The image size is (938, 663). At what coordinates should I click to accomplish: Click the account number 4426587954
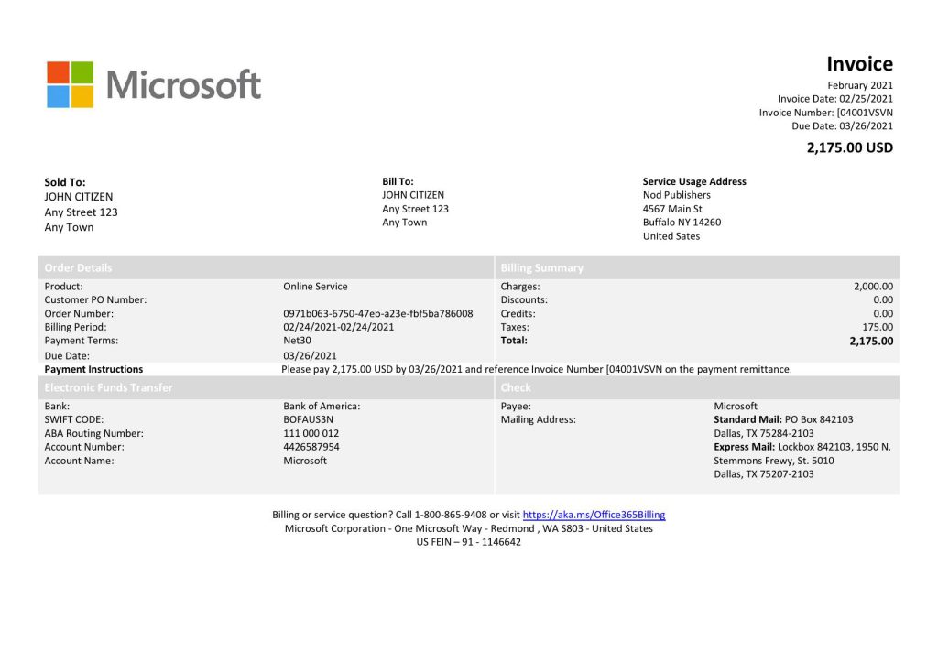[x=311, y=447]
